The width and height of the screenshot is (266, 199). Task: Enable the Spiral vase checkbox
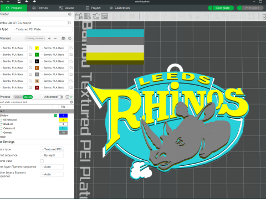coord(42,161)
